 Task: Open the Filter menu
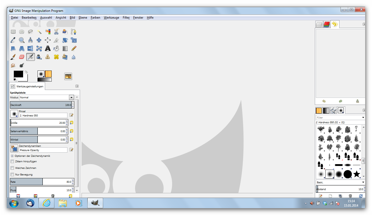coord(126,18)
